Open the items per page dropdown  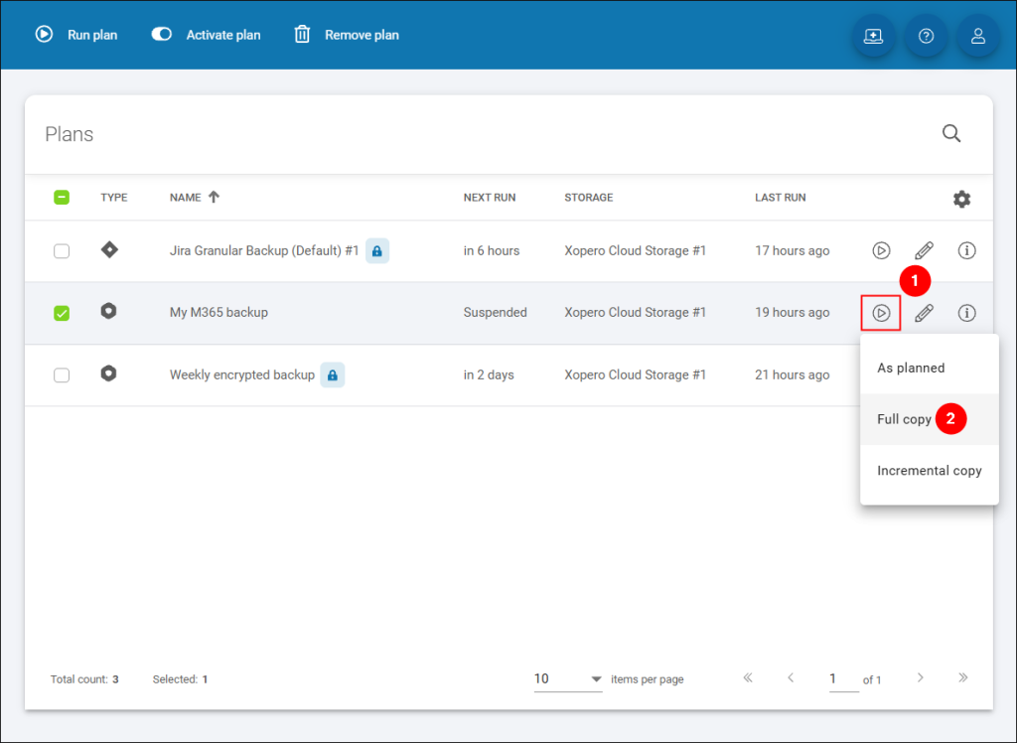click(567, 678)
